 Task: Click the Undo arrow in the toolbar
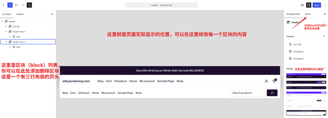[17, 5]
